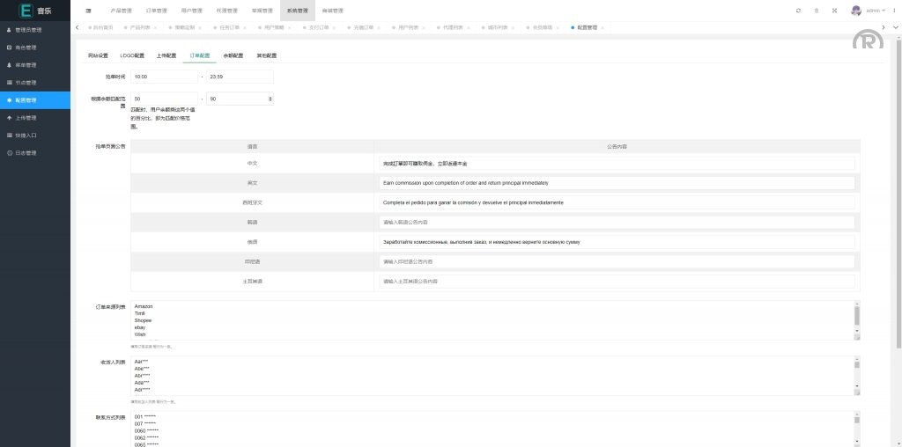Toggle fullscreen mode icon
Viewport: 902px width, 447px height.
(x=834, y=11)
